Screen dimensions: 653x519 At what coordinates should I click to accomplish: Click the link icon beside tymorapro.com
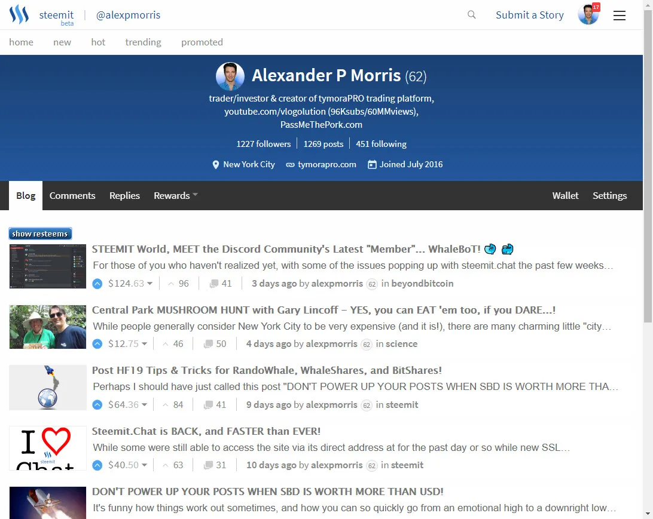tap(290, 165)
